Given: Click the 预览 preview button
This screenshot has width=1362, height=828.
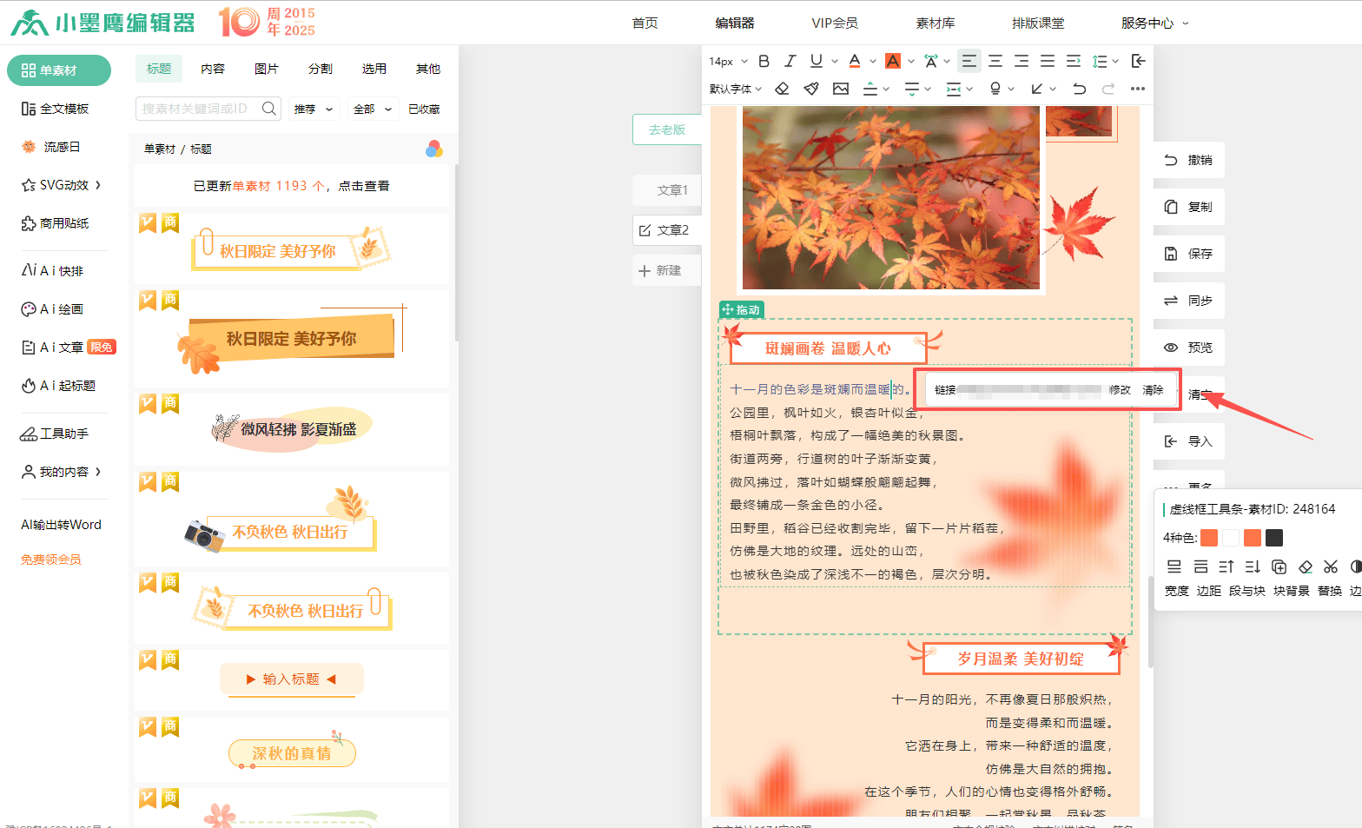Looking at the screenshot, I should 1189,348.
